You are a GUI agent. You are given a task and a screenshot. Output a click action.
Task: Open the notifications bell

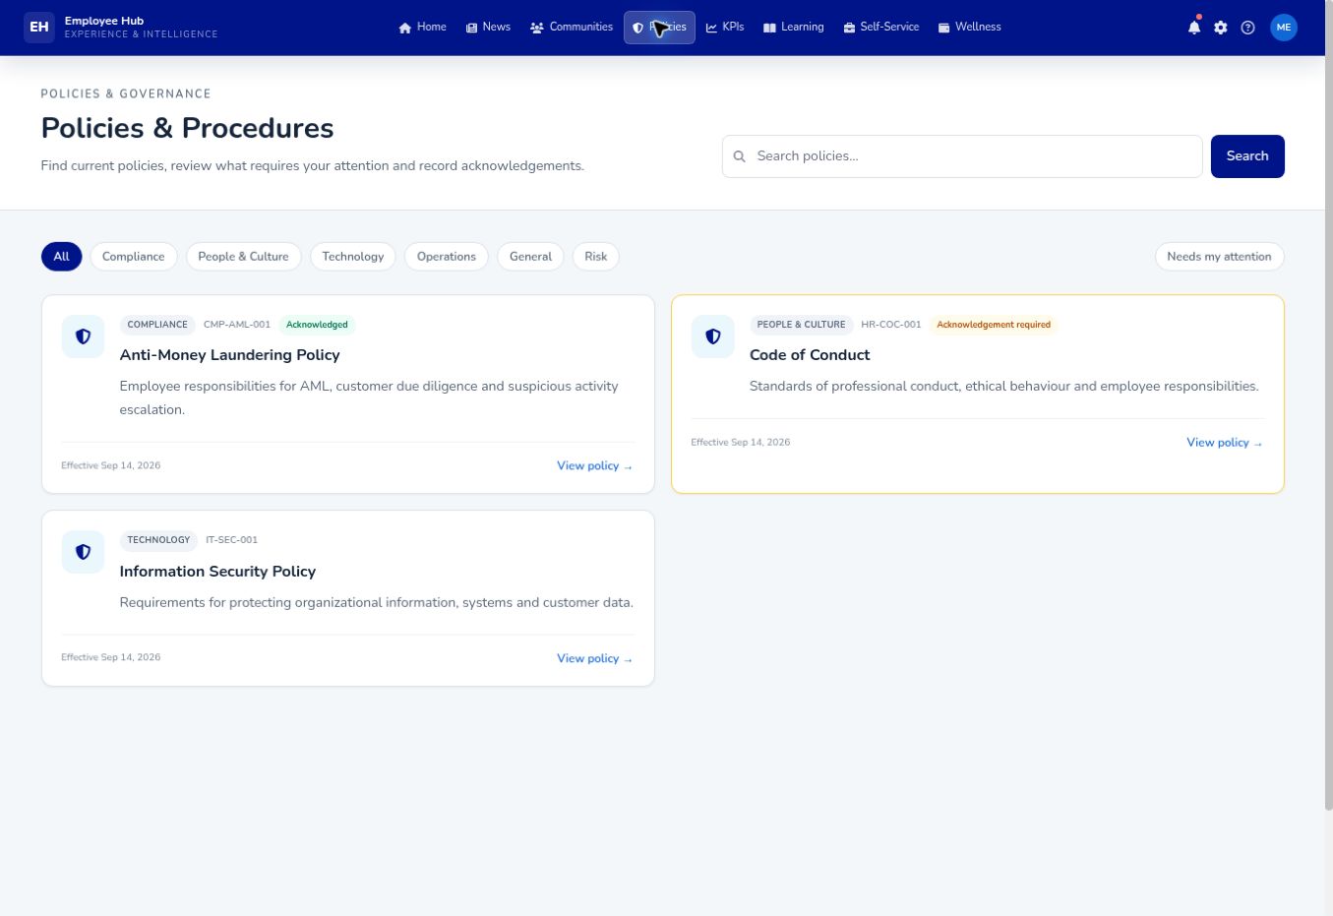1194,28
